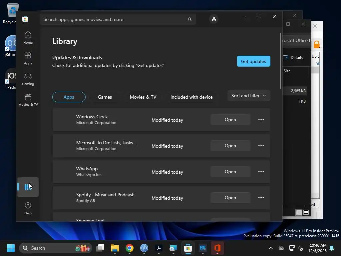Open the Home section in Store sidebar
Screen dimensions: 341x256
point(28,38)
